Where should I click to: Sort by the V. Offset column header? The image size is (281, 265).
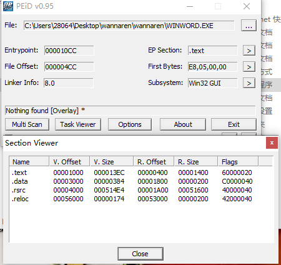[69, 162]
